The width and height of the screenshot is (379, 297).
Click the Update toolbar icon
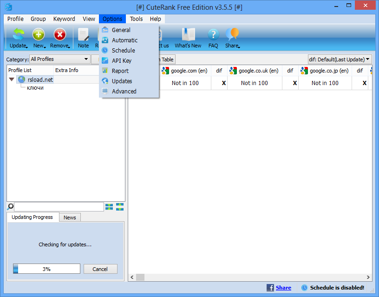pyautogui.click(x=19, y=34)
